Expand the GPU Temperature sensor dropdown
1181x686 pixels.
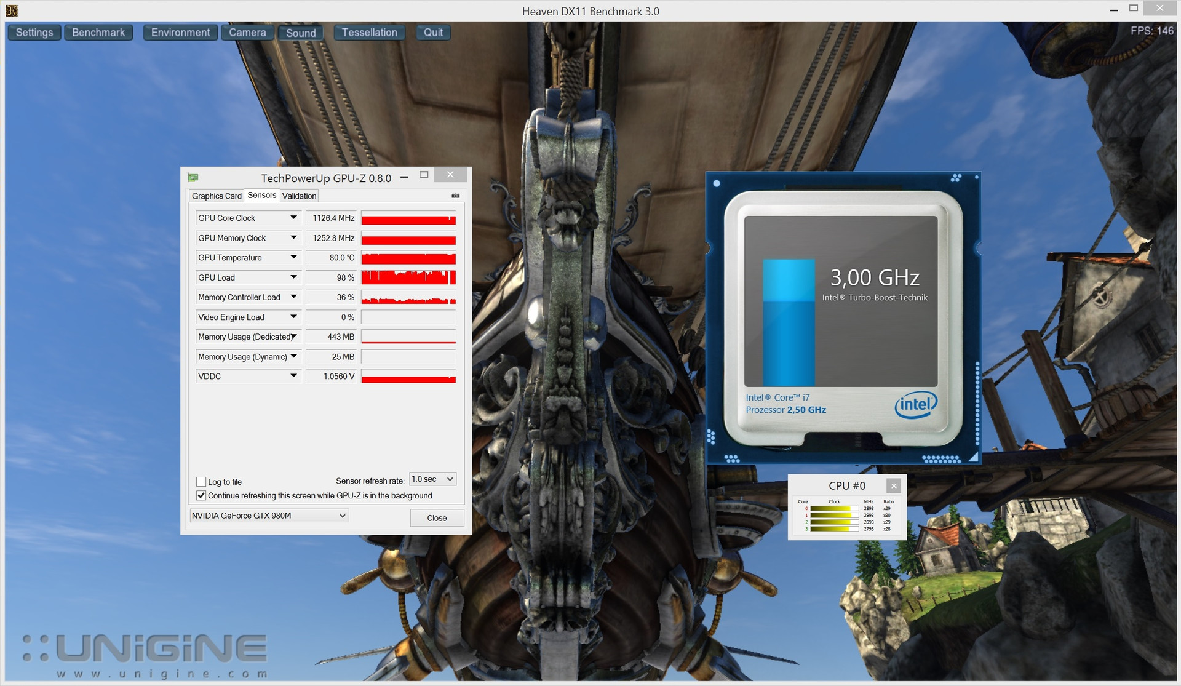[293, 257]
